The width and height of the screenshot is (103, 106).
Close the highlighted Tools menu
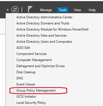[x=63, y=10]
